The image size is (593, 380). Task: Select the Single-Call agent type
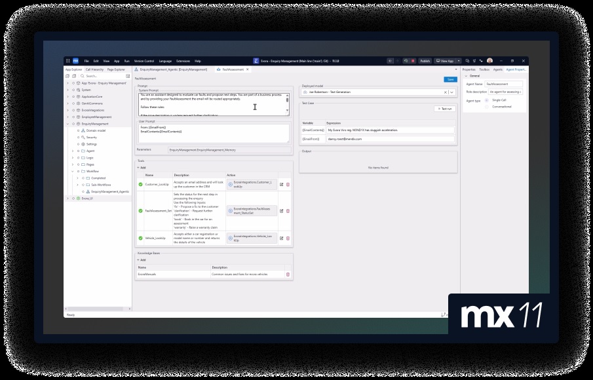coord(486,100)
